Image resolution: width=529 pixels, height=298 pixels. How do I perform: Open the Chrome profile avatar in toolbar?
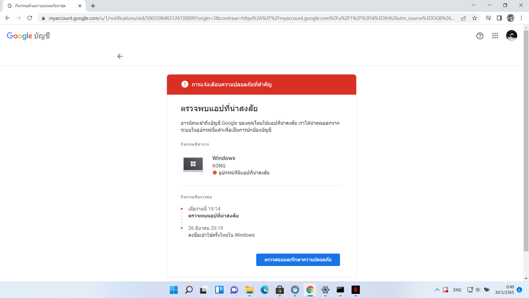coord(511,18)
